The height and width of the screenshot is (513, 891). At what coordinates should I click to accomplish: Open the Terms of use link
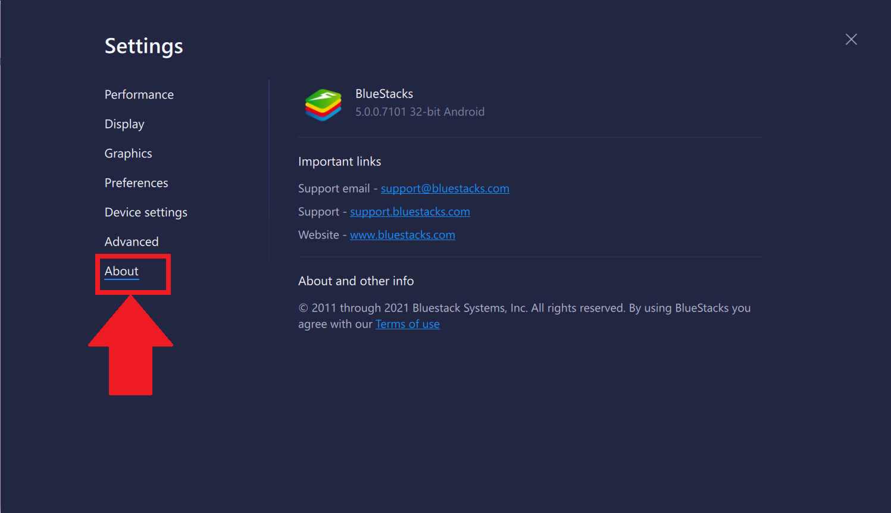point(408,324)
